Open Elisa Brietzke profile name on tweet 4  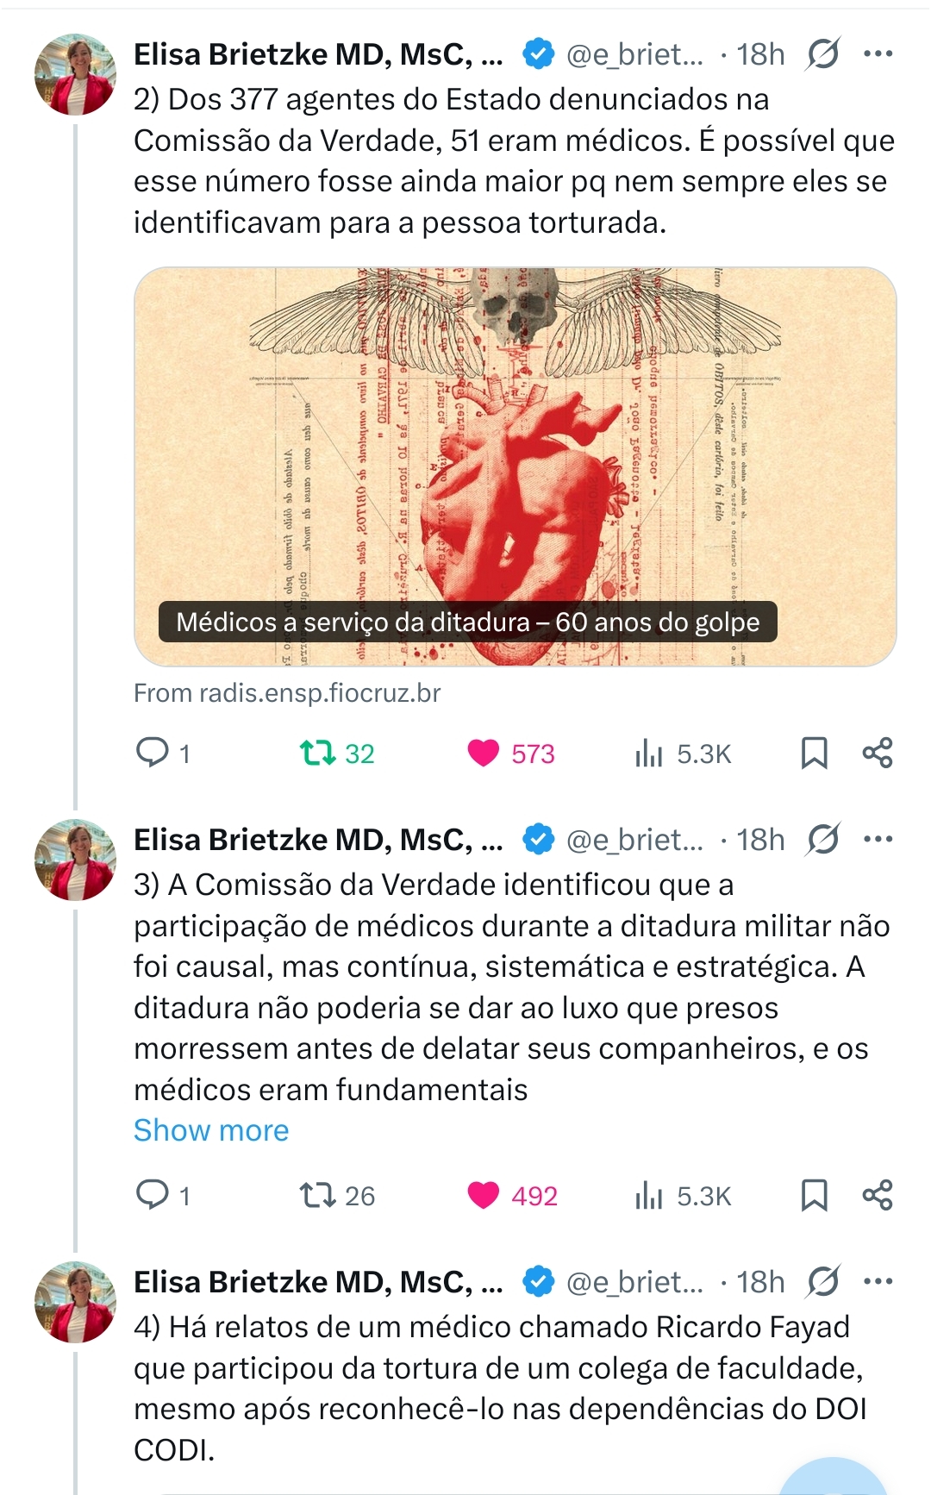(317, 1282)
